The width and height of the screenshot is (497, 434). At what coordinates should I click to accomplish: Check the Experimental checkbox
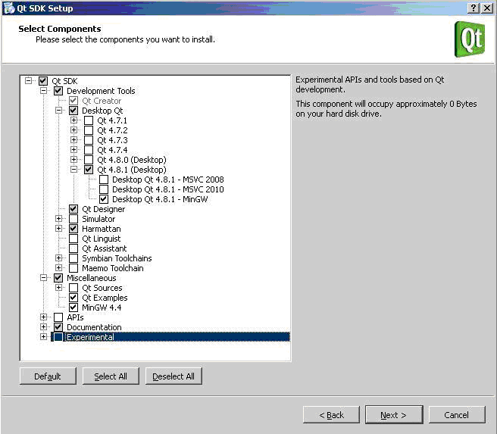(58, 337)
